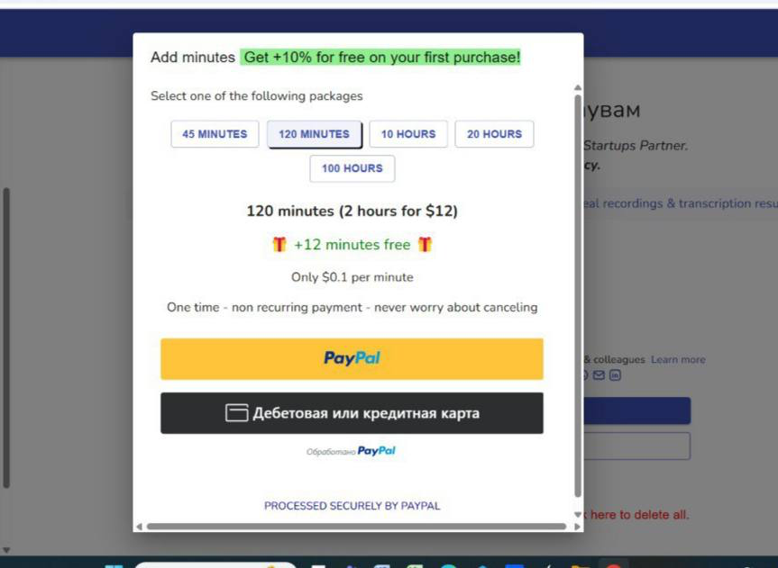Click the right arrow of the horizontal scrollbar
The image size is (778, 568).
coord(577,527)
